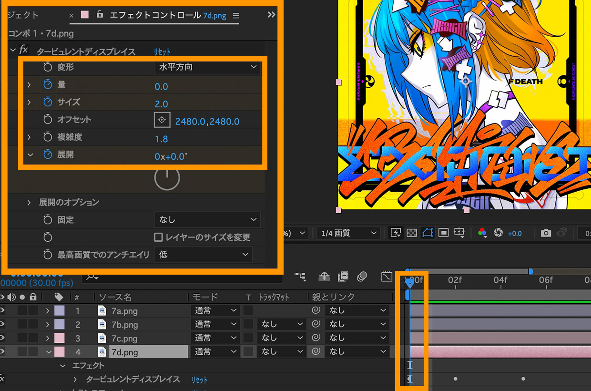
Task: Expand the 複雑度 property
Action: (29, 137)
